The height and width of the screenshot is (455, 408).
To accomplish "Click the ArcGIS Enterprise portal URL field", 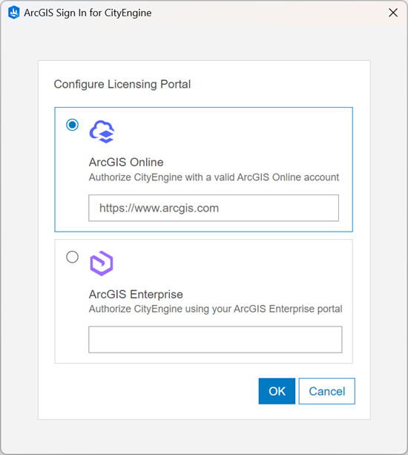I will (215, 339).
